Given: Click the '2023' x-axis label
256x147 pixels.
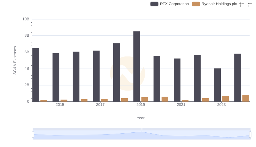Looking at the screenshot, I should click(x=221, y=105).
